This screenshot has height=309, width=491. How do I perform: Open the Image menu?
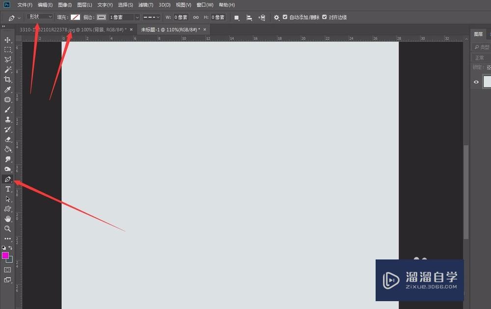[x=65, y=5]
